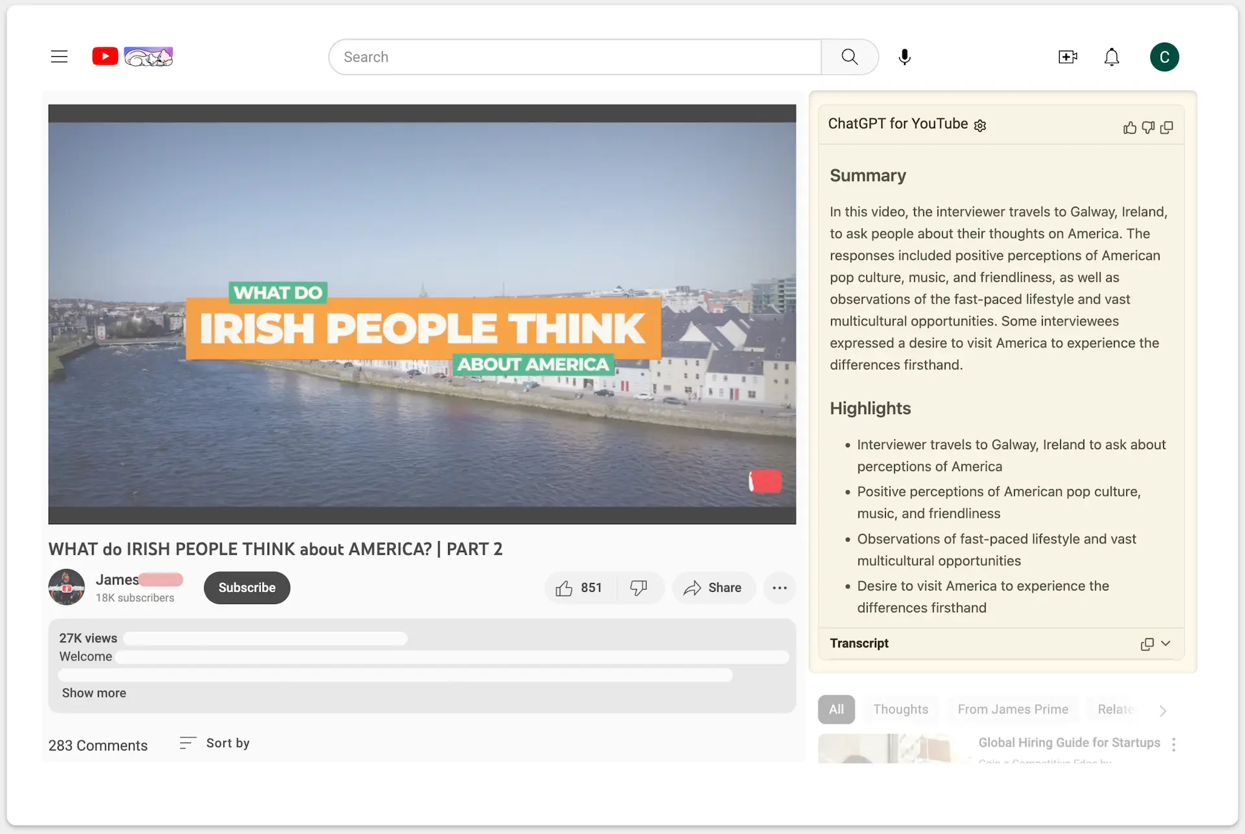Image resolution: width=1245 pixels, height=834 pixels.
Task: Click the create video plus icon
Action: tap(1068, 57)
